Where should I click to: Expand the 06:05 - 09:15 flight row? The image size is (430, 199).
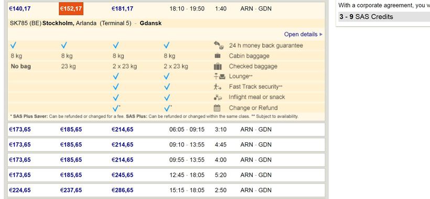166,130
